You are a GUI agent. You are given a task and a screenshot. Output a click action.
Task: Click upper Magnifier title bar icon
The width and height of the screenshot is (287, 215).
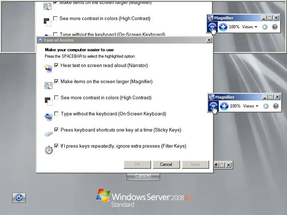(211, 18)
